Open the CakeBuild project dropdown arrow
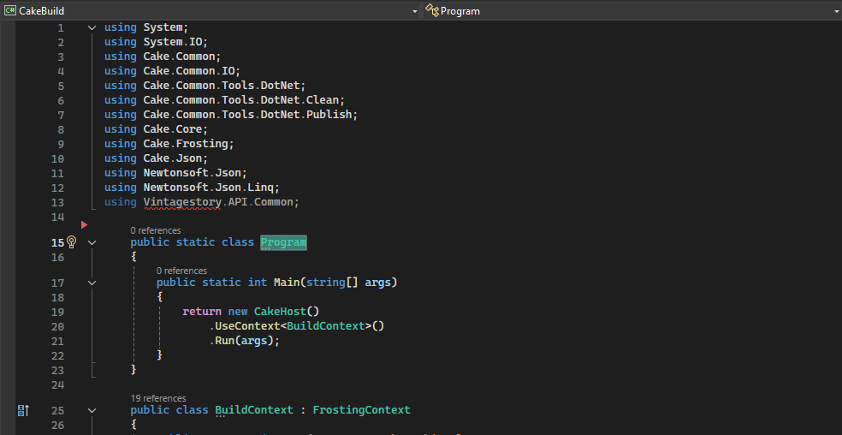Screen dimensions: 842x435 (415, 11)
